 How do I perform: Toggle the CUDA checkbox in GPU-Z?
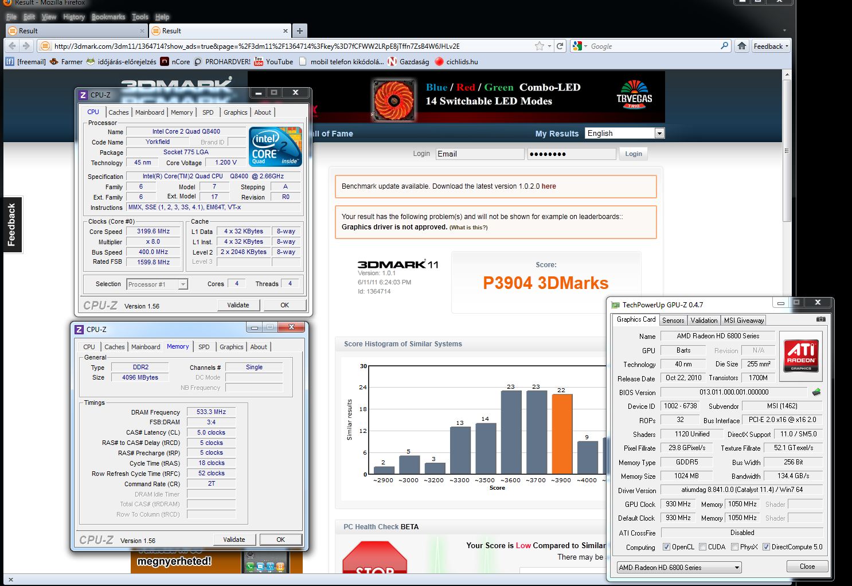pos(702,547)
